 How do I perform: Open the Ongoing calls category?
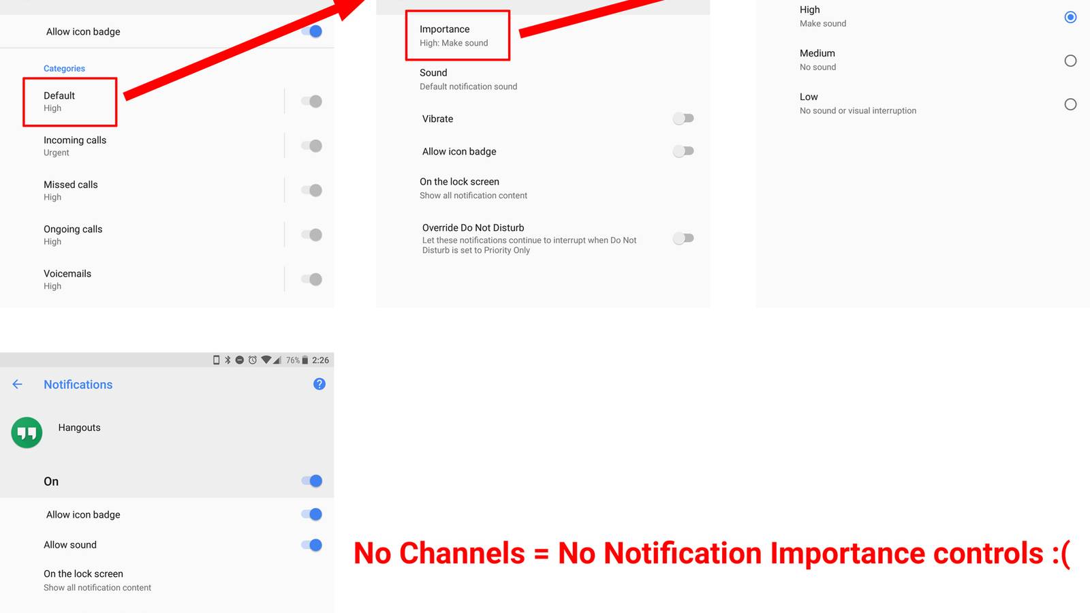point(73,235)
